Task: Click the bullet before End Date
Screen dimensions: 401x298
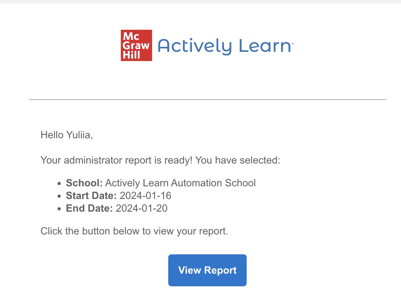Action: [x=59, y=209]
